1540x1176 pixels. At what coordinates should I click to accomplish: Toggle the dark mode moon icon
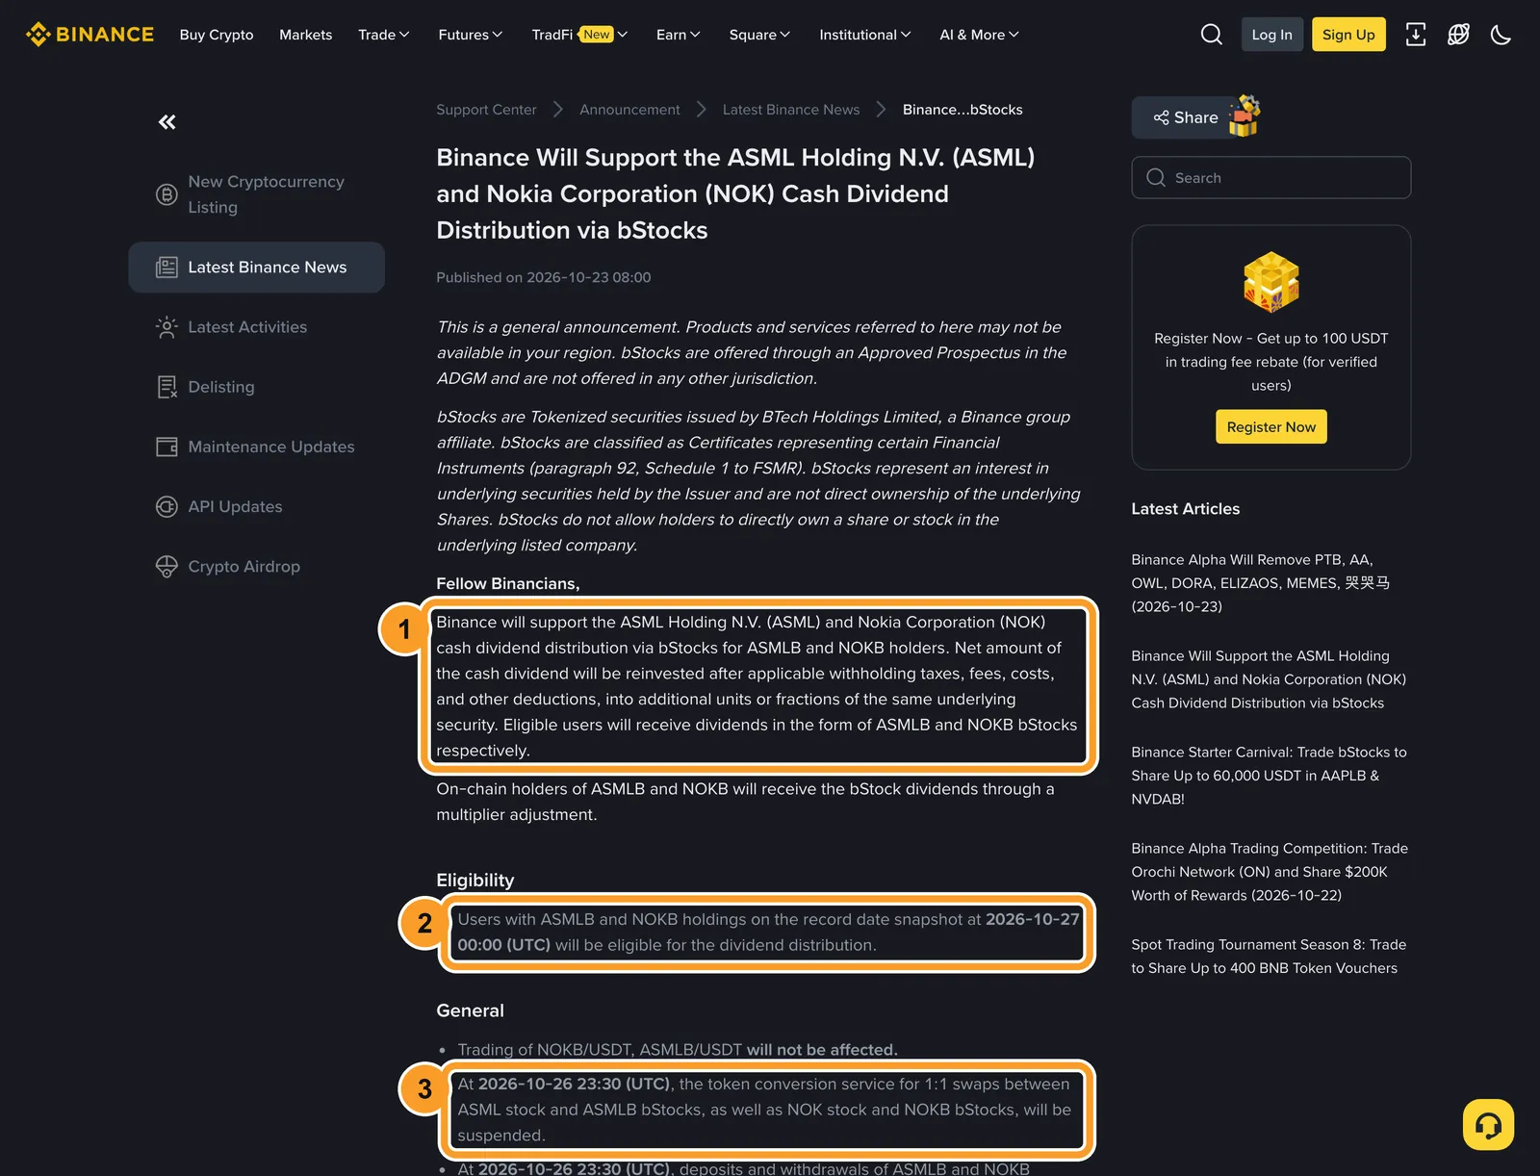click(1501, 35)
